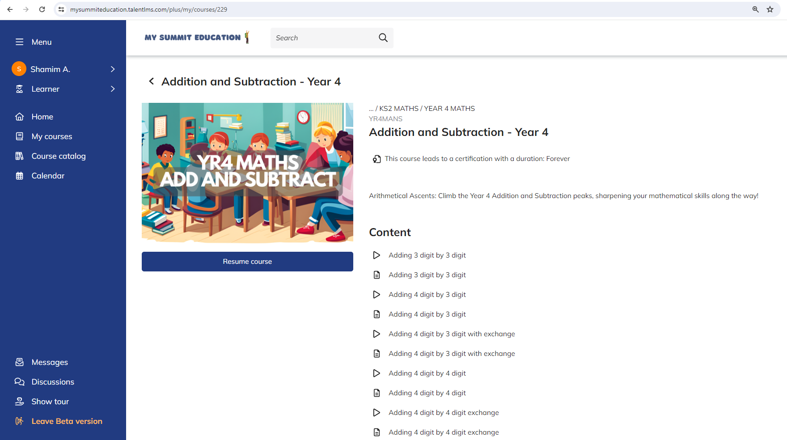Click the orange Shamim A. avatar
The width and height of the screenshot is (787, 440).
(x=19, y=69)
